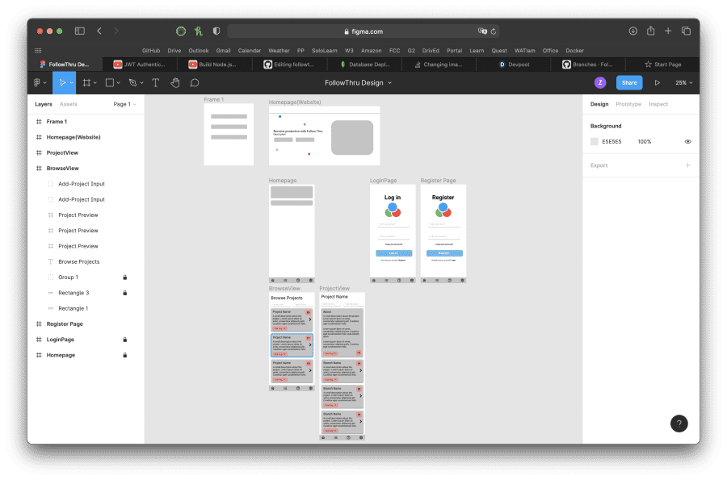Image resolution: width=727 pixels, height=480 pixels.
Task: Click the translate icon in address bar
Action: [482, 31]
